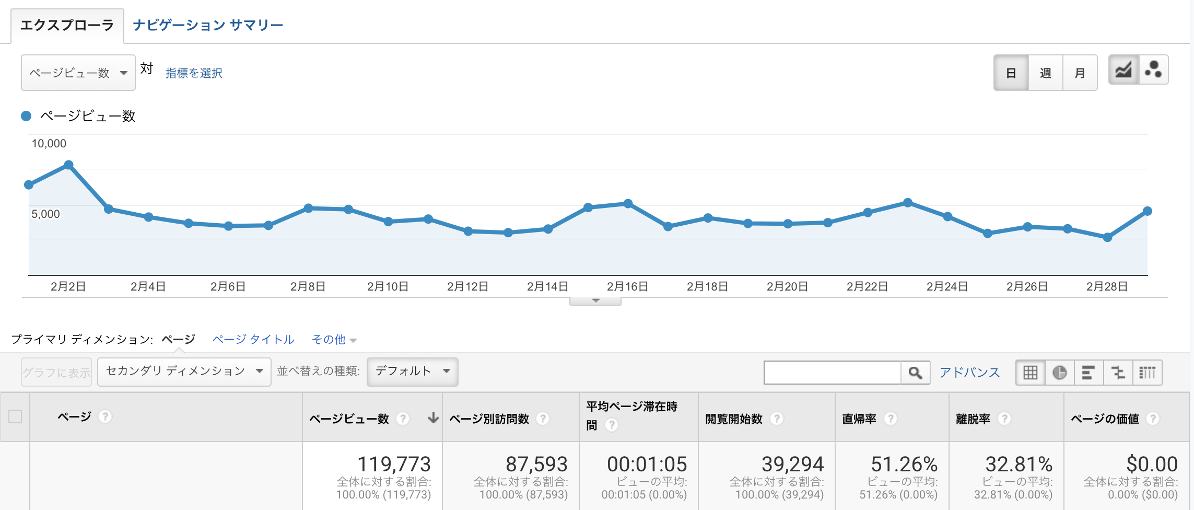Image resolution: width=1194 pixels, height=510 pixels.
Task: Select ページ タイトル as primary dimension
Action: tap(252, 339)
